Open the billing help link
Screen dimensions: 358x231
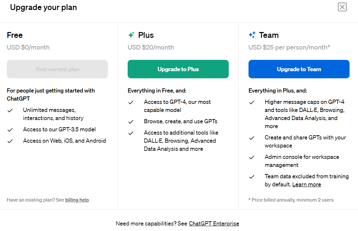coord(77,200)
